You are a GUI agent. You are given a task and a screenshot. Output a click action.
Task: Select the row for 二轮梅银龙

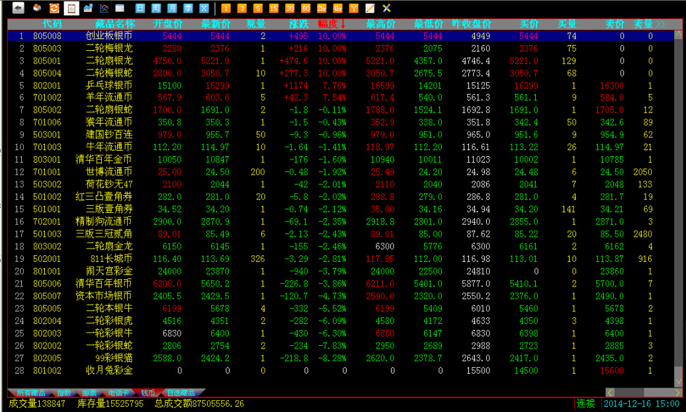(x=341, y=48)
